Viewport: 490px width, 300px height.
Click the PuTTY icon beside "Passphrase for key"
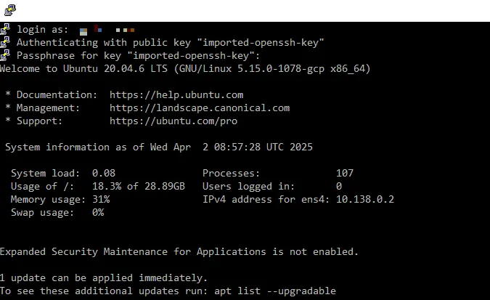[5, 55]
